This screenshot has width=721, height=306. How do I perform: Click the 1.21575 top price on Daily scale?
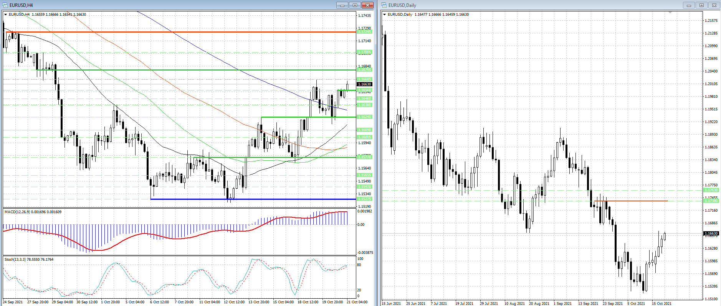coord(711,20)
